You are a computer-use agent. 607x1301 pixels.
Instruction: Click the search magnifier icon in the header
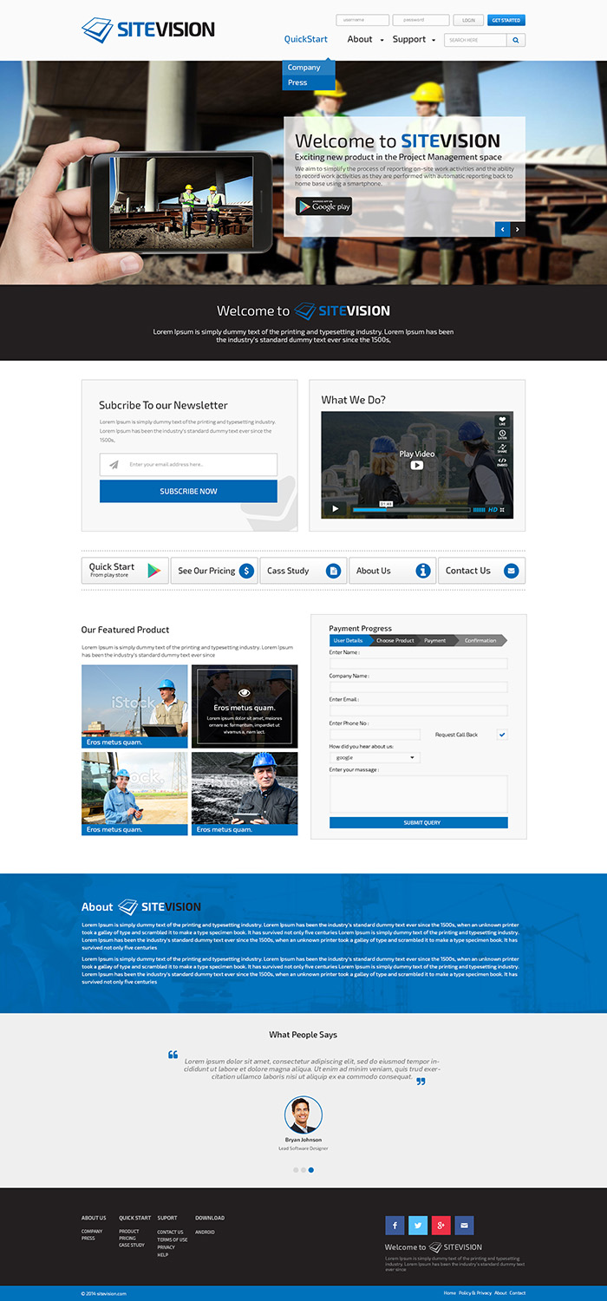click(x=516, y=40)
